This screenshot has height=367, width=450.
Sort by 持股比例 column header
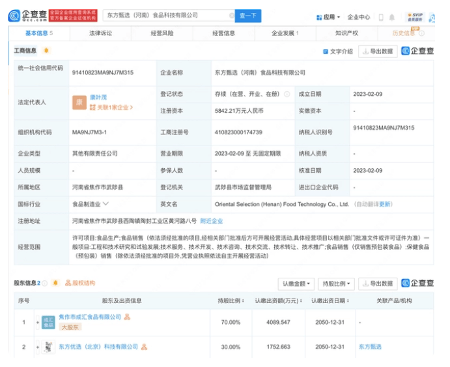pos(230,301)
